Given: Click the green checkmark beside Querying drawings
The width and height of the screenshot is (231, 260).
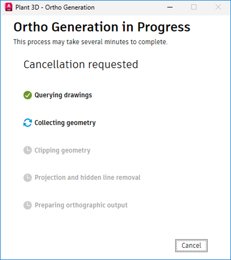Looking at the screenshot, I should tap(28, 95).
